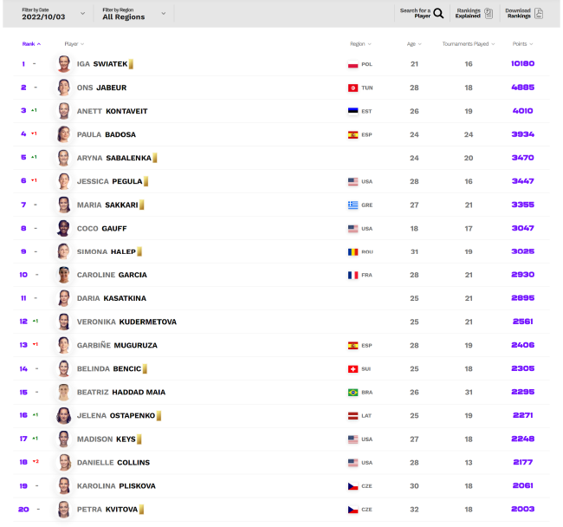The width and height of the screenshot is (563, 527).
Task: Expand the Filter by Region dropdown
Action: pyautogui.click(x=134, y=14)
